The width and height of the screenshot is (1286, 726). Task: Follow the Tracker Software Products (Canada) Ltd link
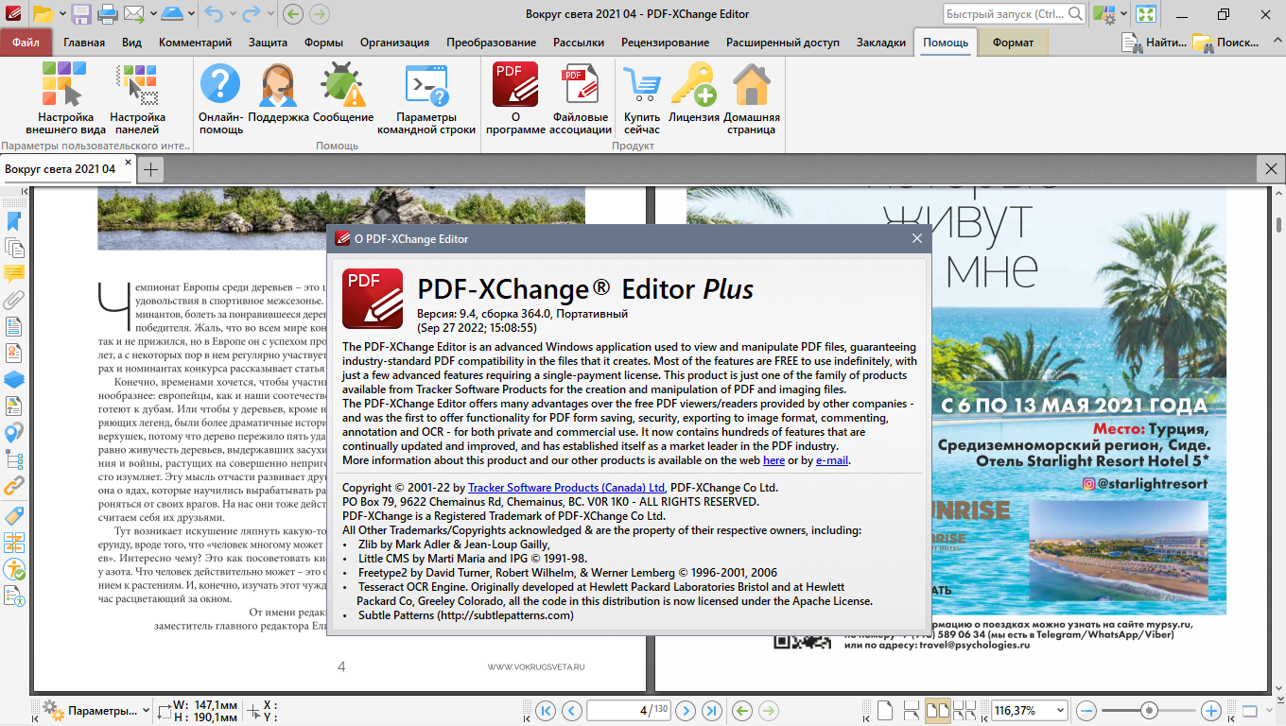click(567, 488)
